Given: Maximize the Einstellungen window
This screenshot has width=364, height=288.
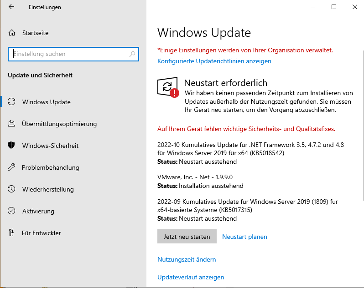Looking at the screenshot, I should click(x=334, y=7).
